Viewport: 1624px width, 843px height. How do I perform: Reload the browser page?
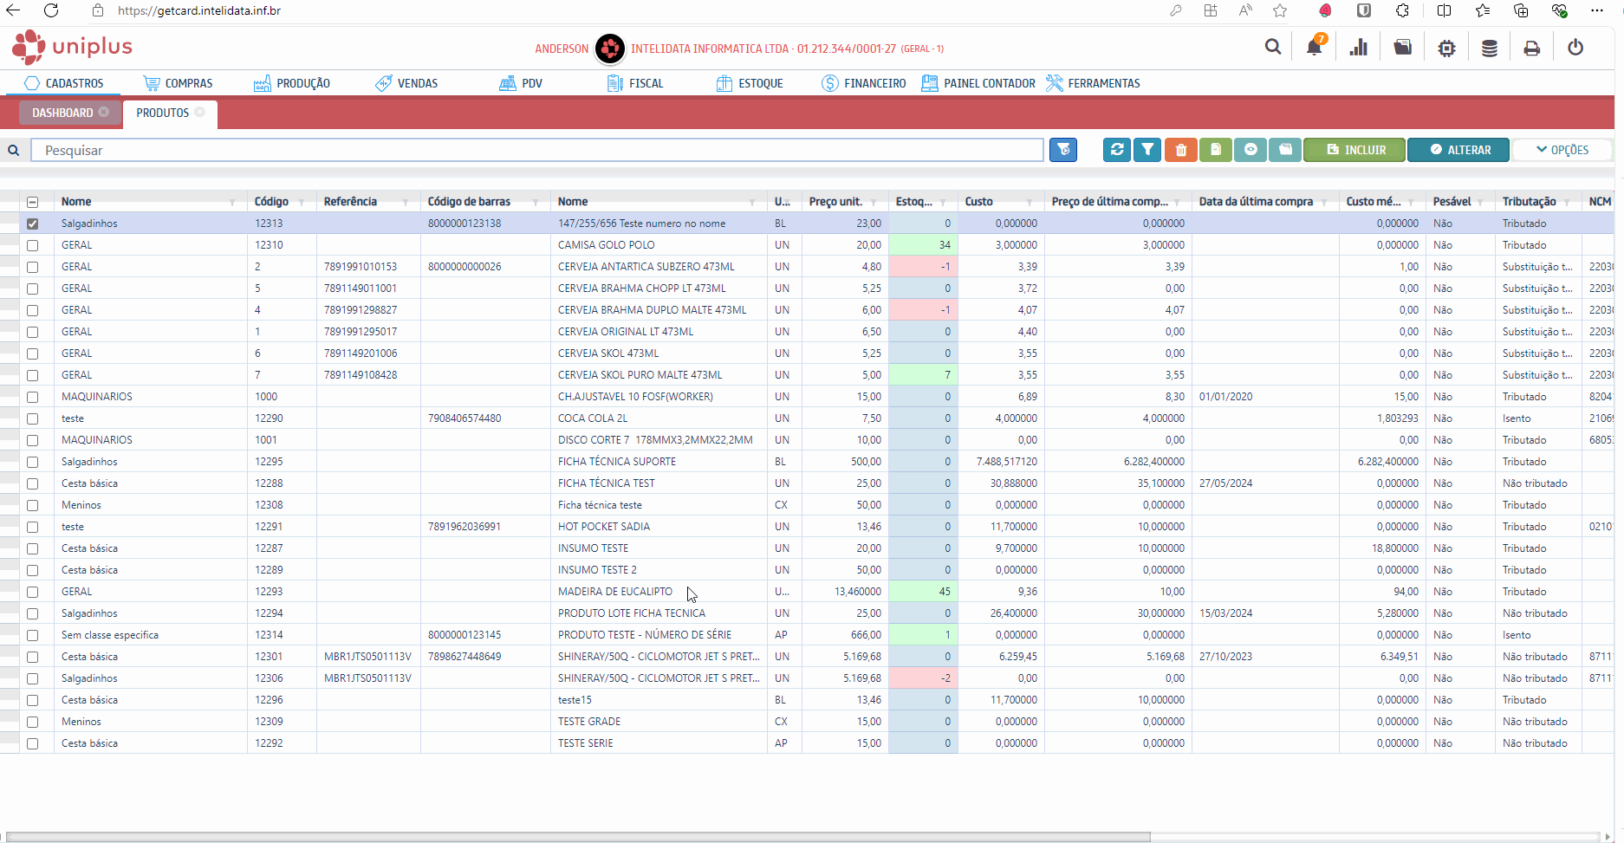[51, 10]
